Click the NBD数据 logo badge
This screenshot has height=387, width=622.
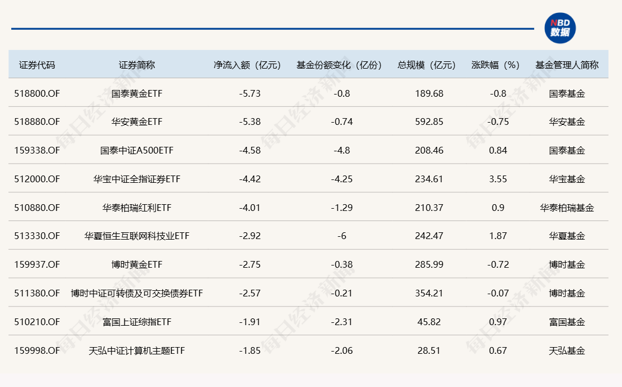click(559, 28)
